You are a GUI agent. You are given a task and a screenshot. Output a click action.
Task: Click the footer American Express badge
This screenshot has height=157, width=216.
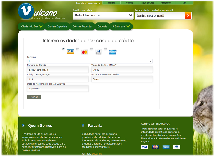click(x=166, y=147)
